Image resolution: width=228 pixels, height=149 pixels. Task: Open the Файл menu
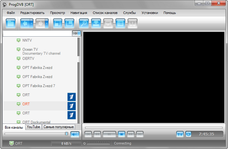11,13
